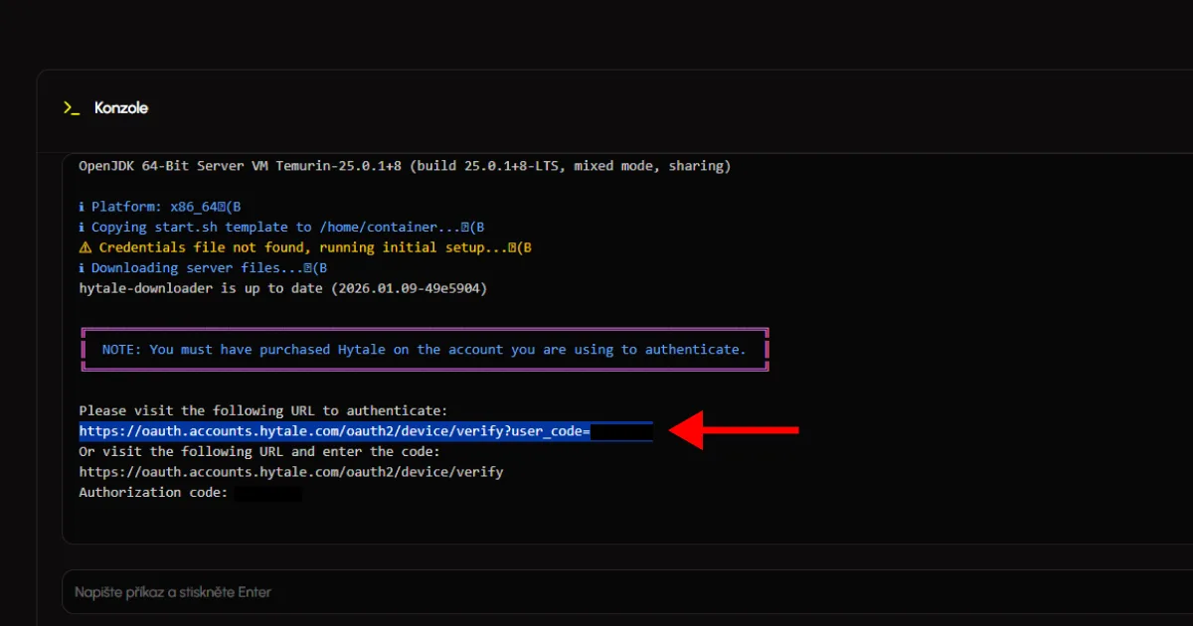Image resolution: width=1193 pixels, height=626 pixels.
Task: Click the hytale-downloader is up to date line
Action: click(x=283, y=288)
